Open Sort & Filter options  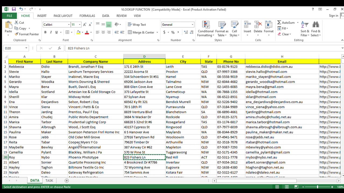pos(305,29)
